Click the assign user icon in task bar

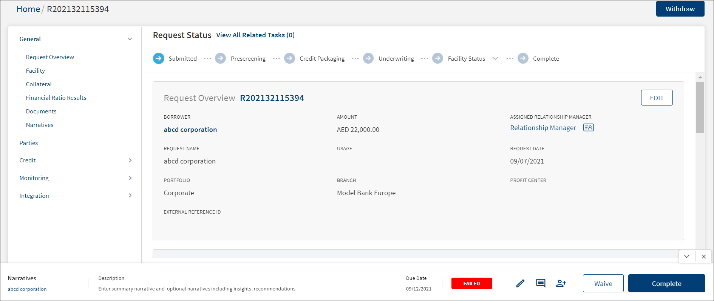[561, 283]
